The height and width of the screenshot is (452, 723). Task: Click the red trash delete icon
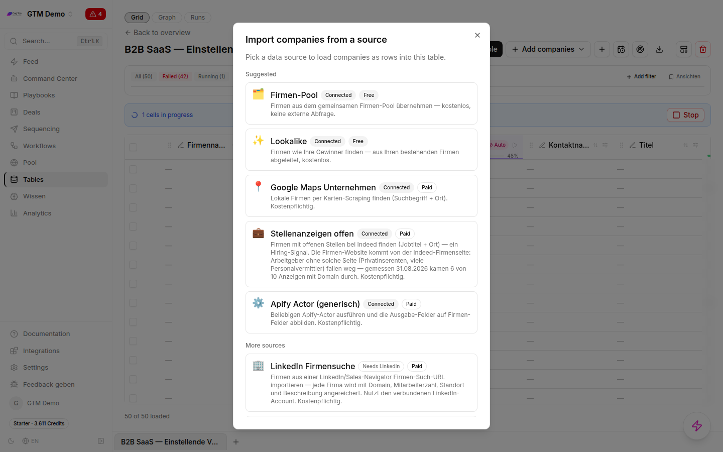tap(703, 49)
